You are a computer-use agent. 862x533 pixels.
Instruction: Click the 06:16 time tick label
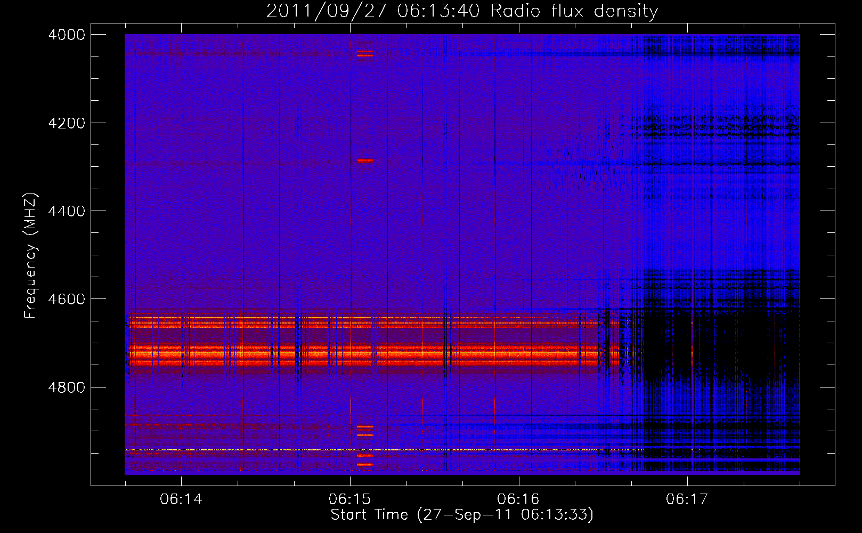tap(518, 499)
